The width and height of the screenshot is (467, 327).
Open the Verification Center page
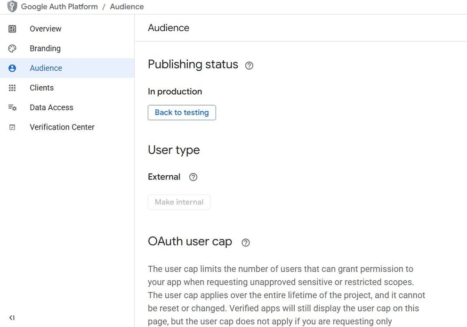pyautogui.click(x=67, y=127)
